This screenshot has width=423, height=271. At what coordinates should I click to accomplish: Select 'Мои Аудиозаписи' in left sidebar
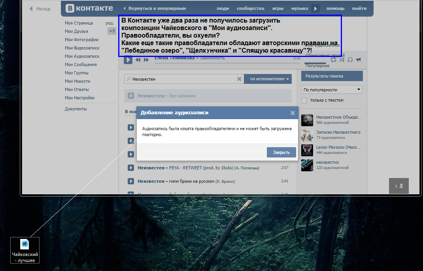click(x=82, y=56)
